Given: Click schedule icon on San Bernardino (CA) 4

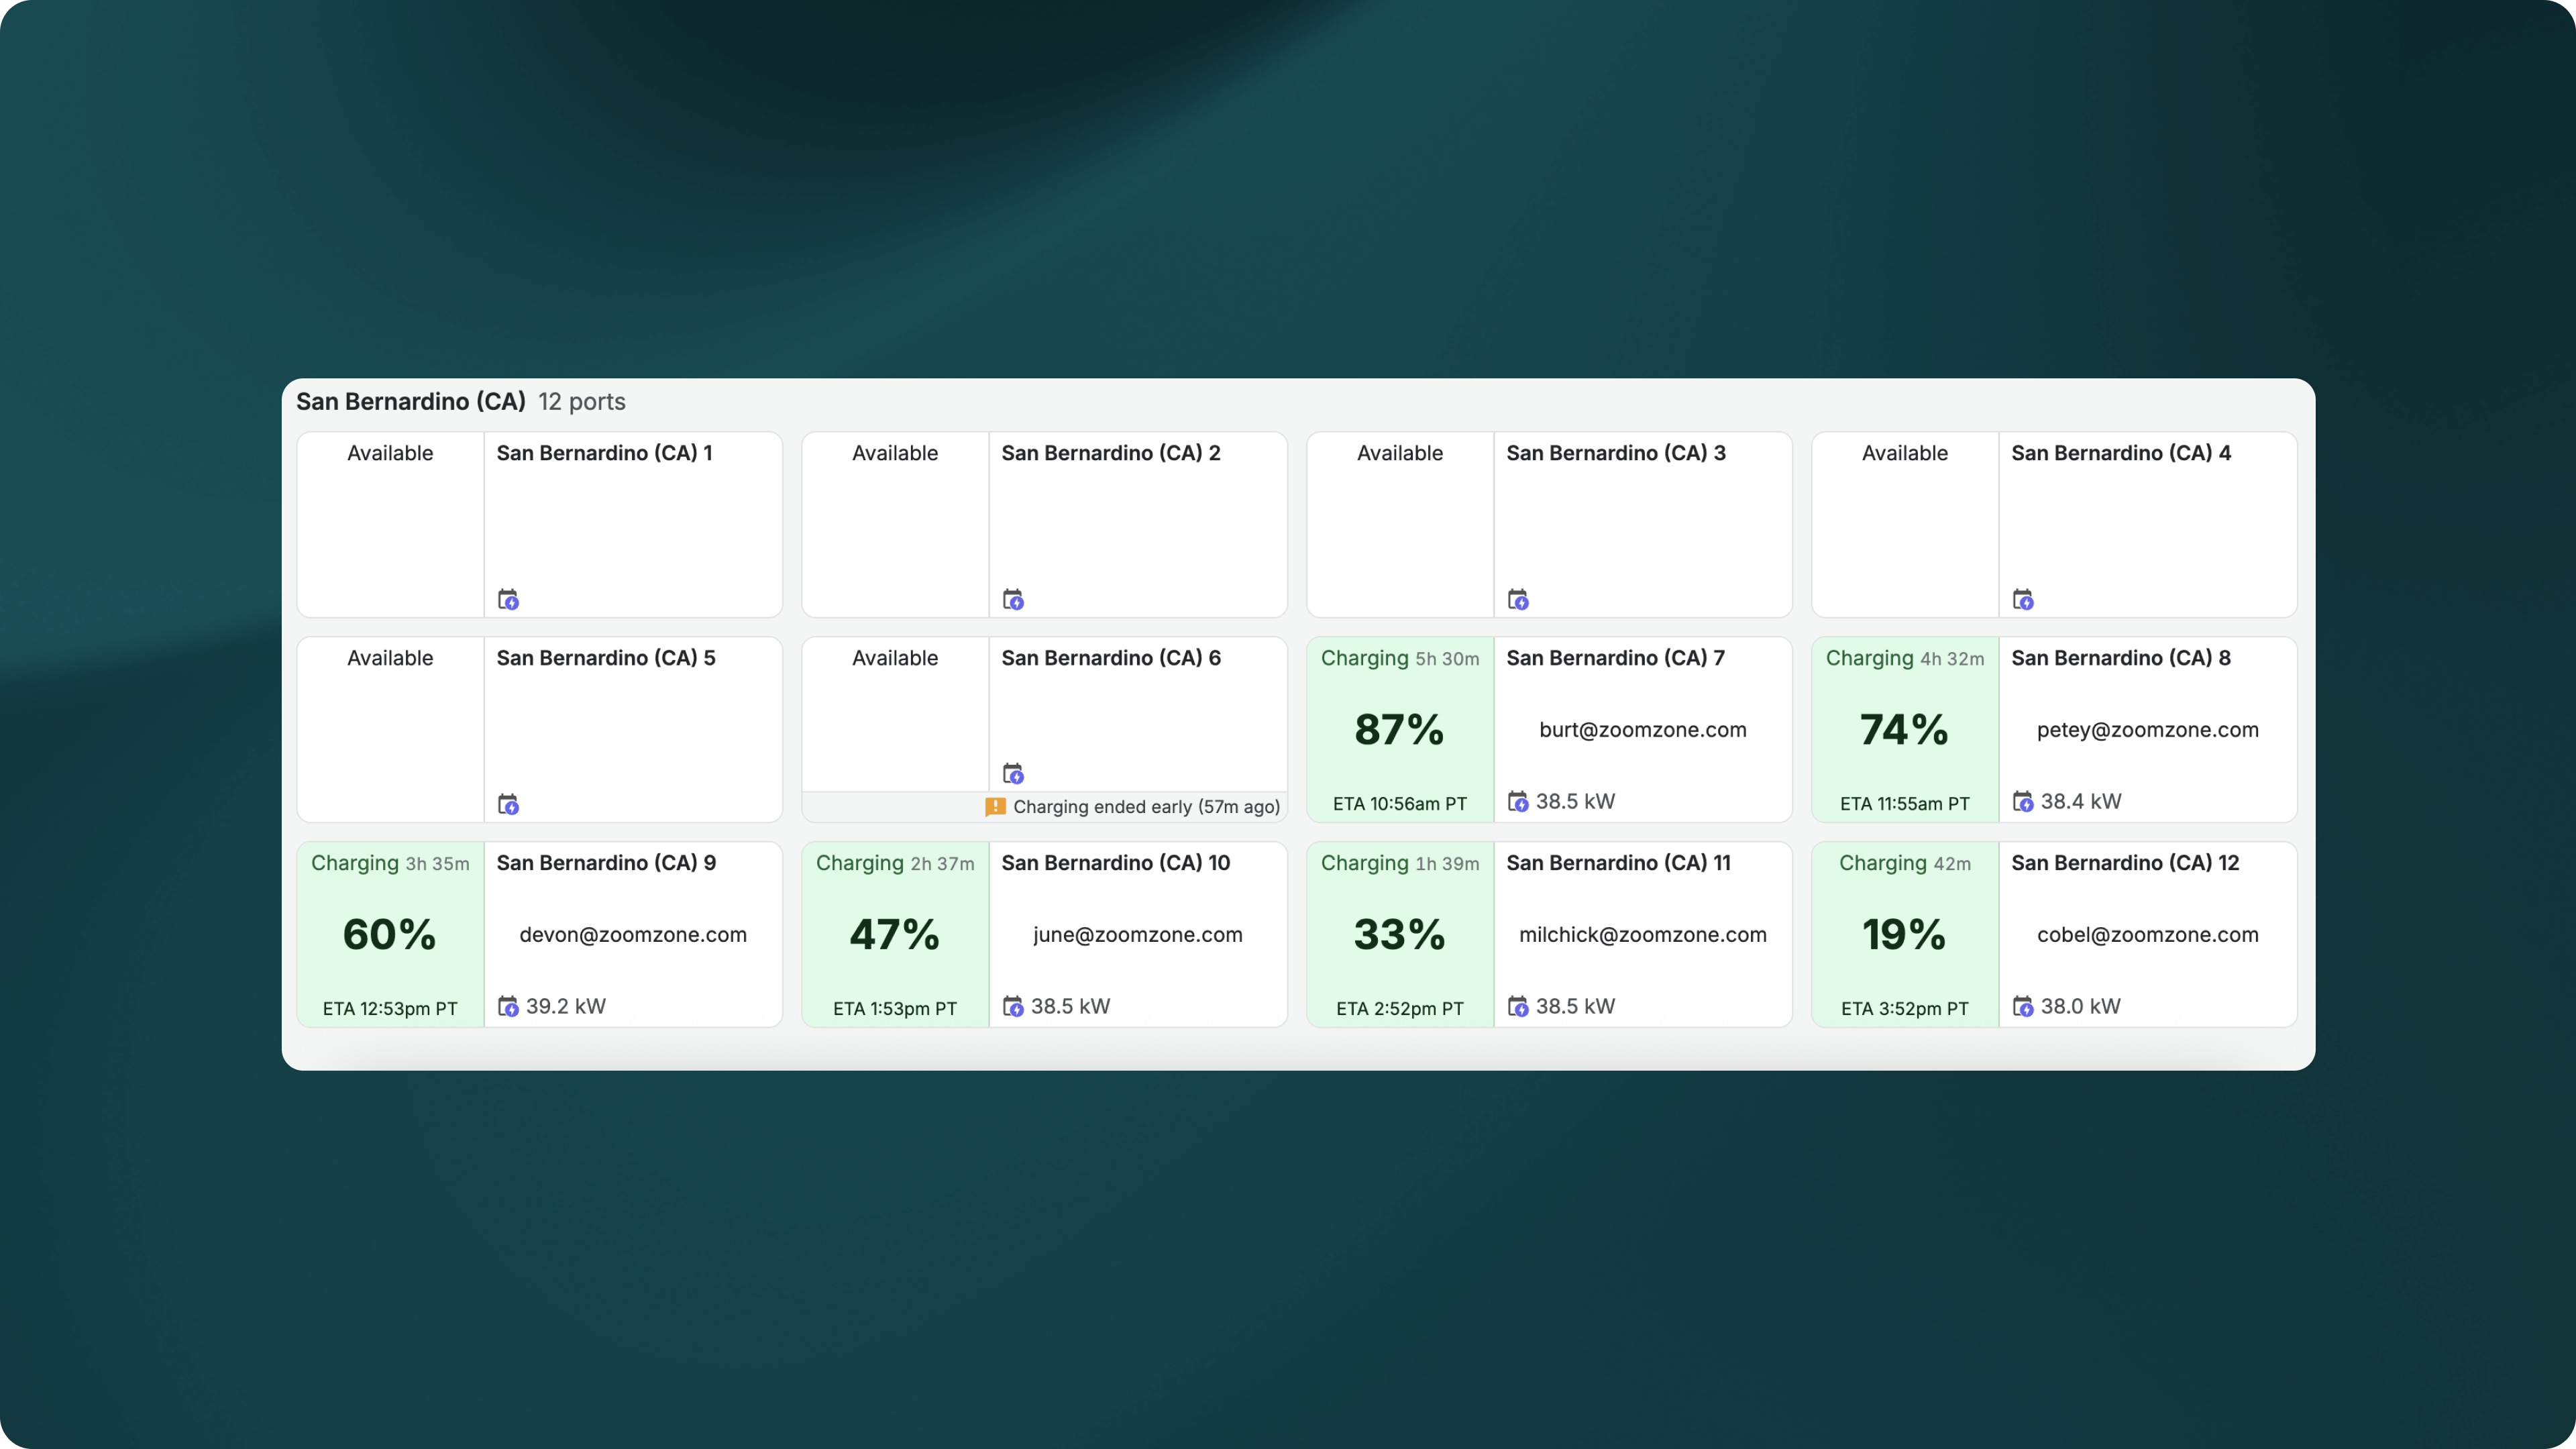Looking at the screenshot, I should tap(2023, 600).
